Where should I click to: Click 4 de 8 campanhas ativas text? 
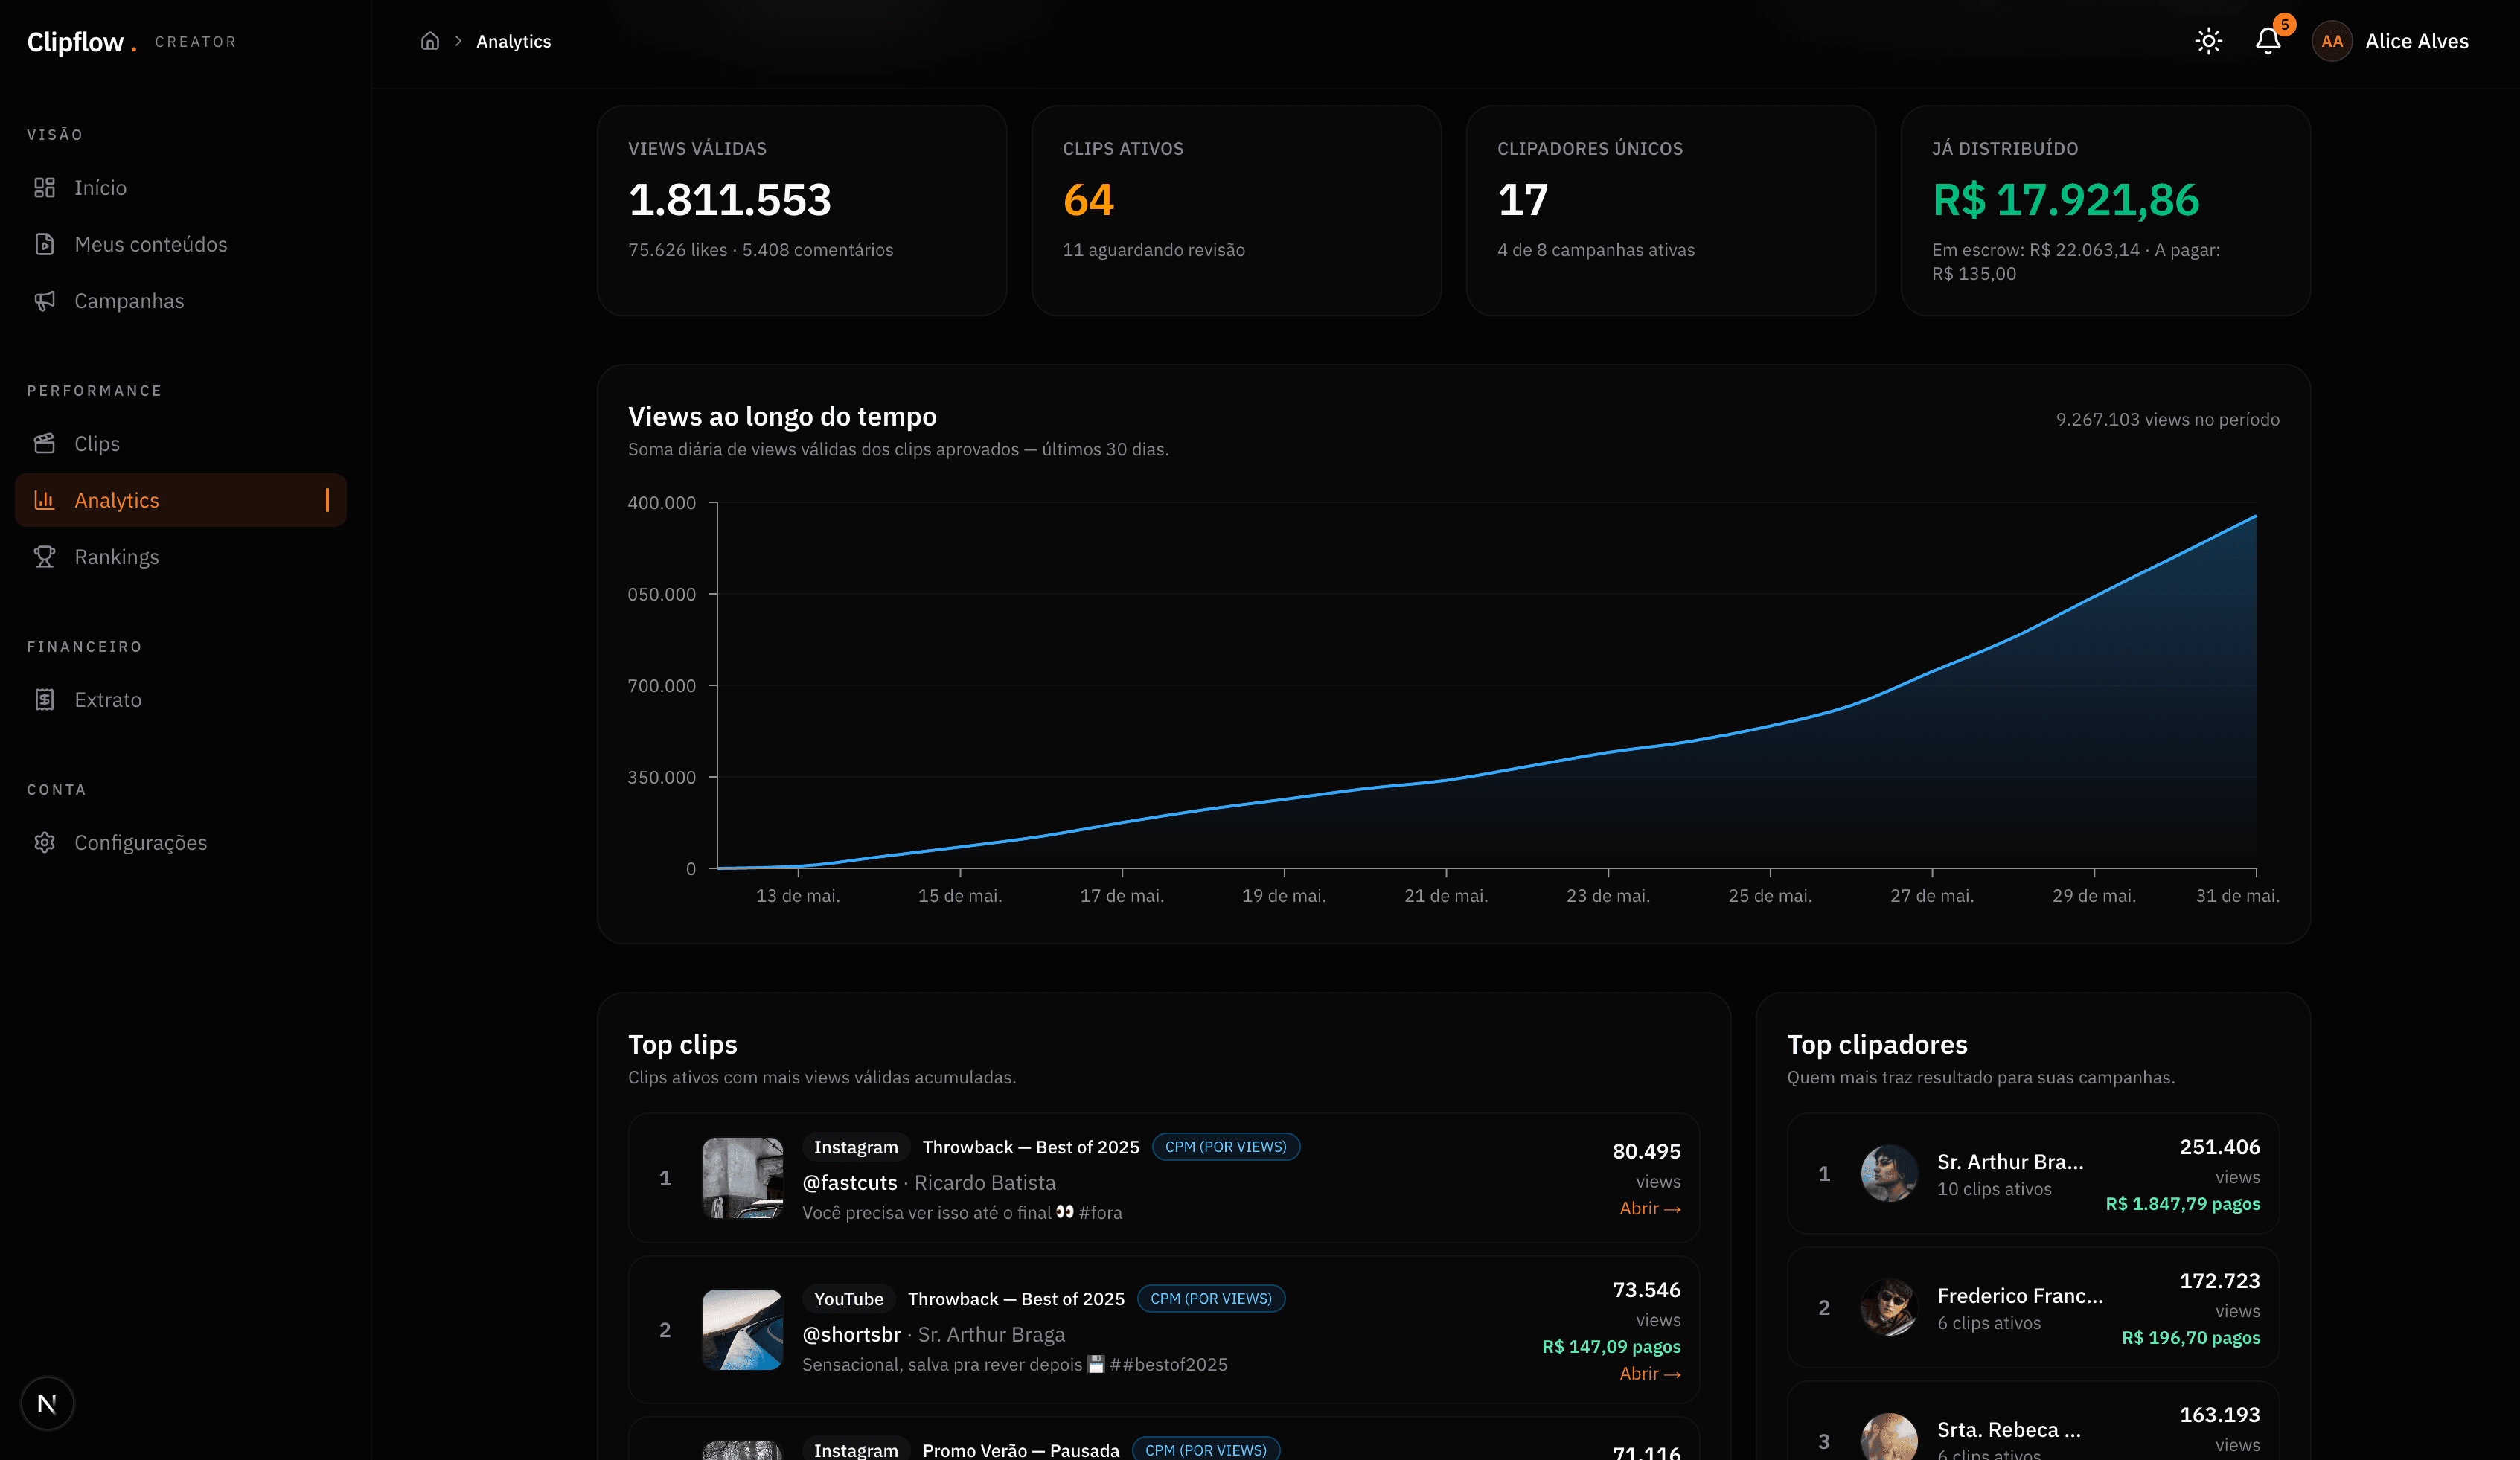point(1595,250)
